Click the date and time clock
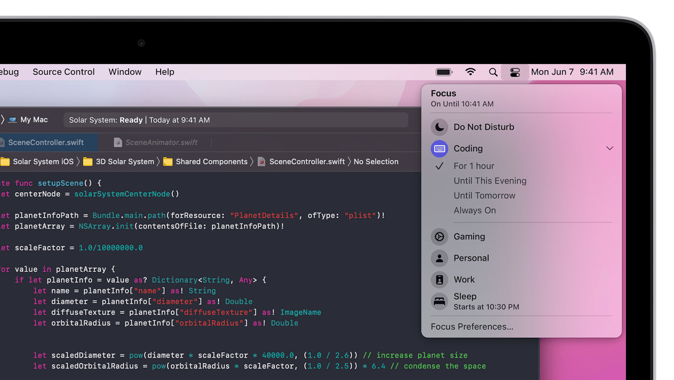Image resolution: width=674 pixels, height=380 pixels. click(x=572, y=72)
